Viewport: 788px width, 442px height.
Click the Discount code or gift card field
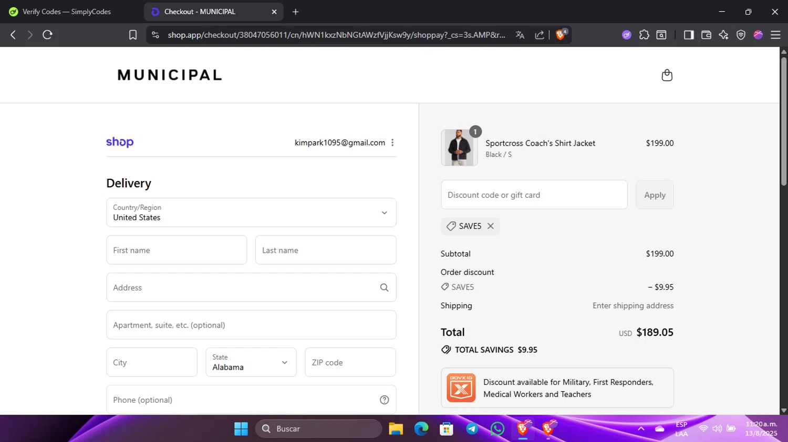click(x=534, y=195)
